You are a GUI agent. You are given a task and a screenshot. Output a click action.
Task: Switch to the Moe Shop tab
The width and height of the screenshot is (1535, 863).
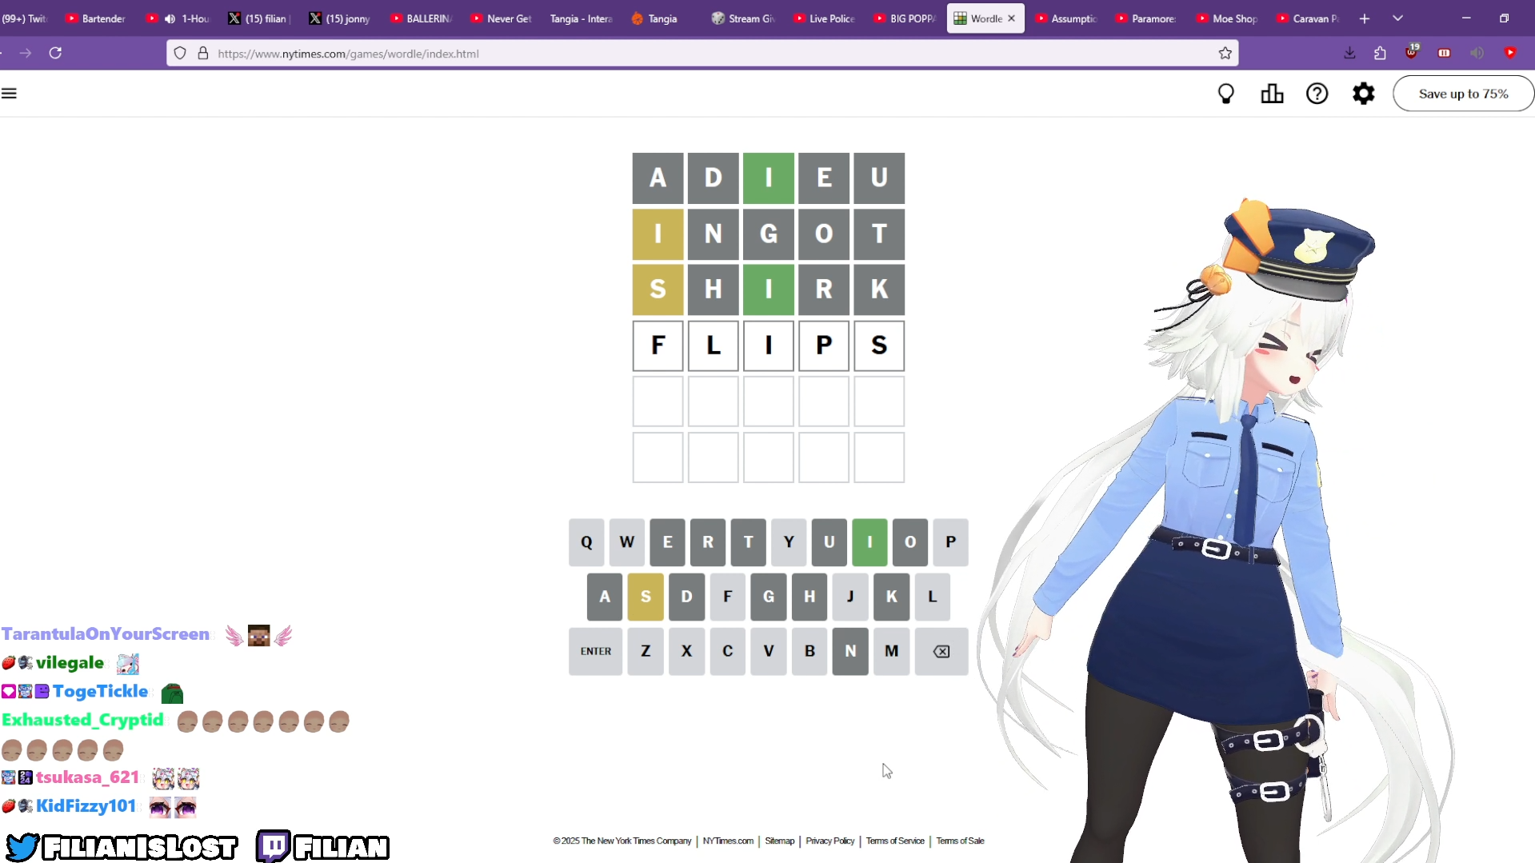1227,18
